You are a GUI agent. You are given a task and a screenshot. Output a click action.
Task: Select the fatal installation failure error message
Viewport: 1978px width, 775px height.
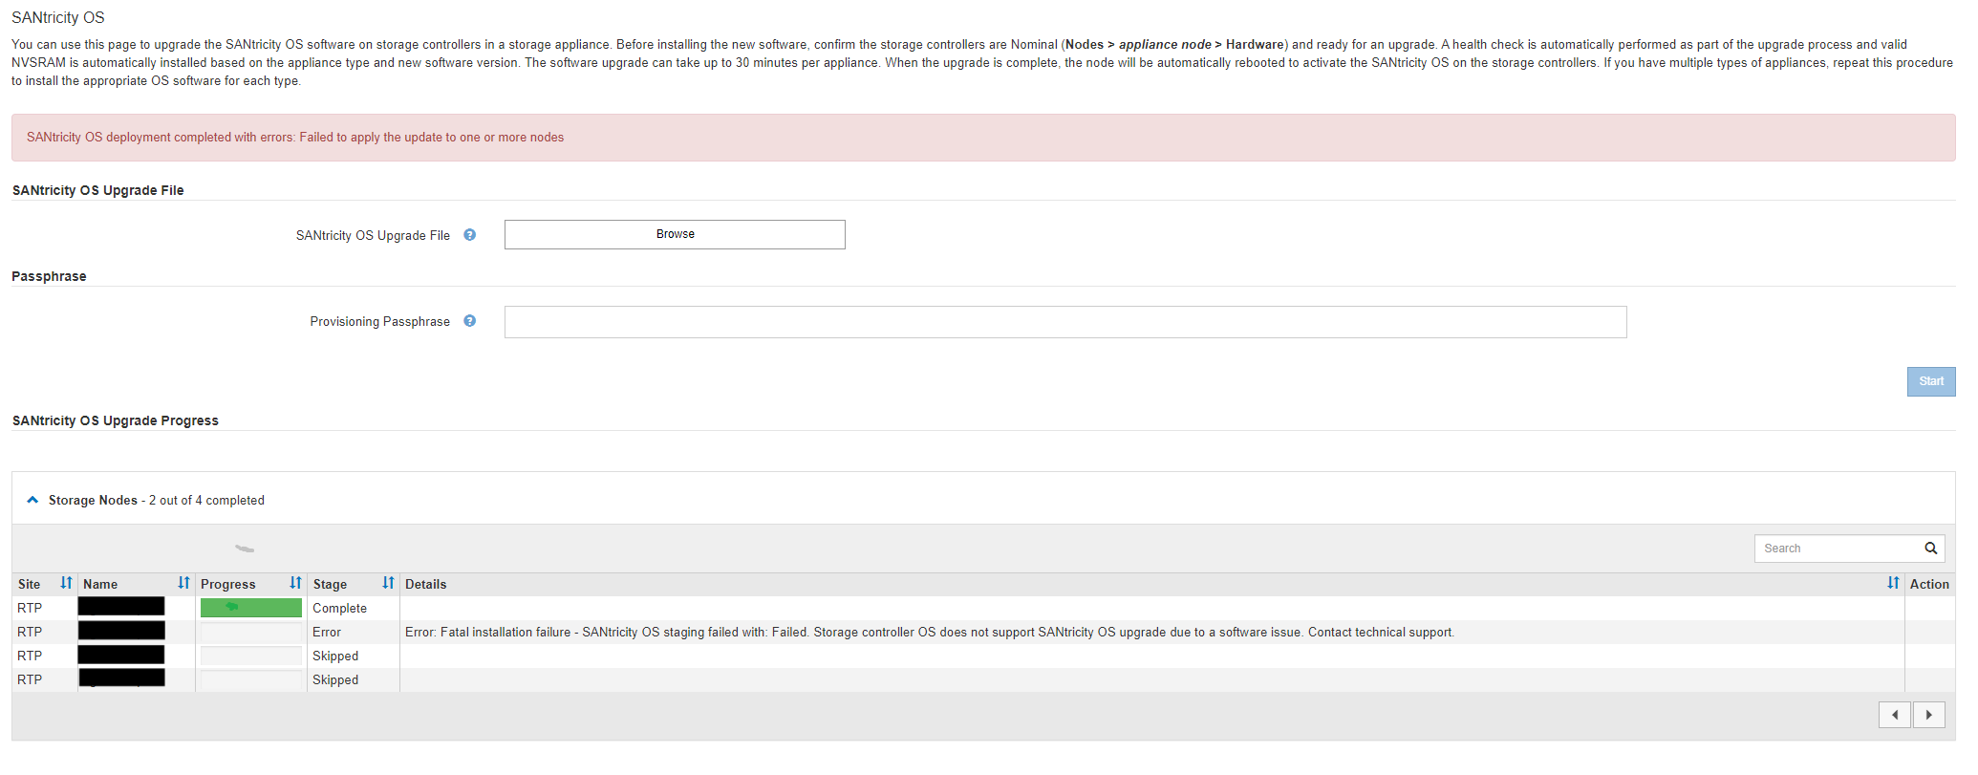929,633
